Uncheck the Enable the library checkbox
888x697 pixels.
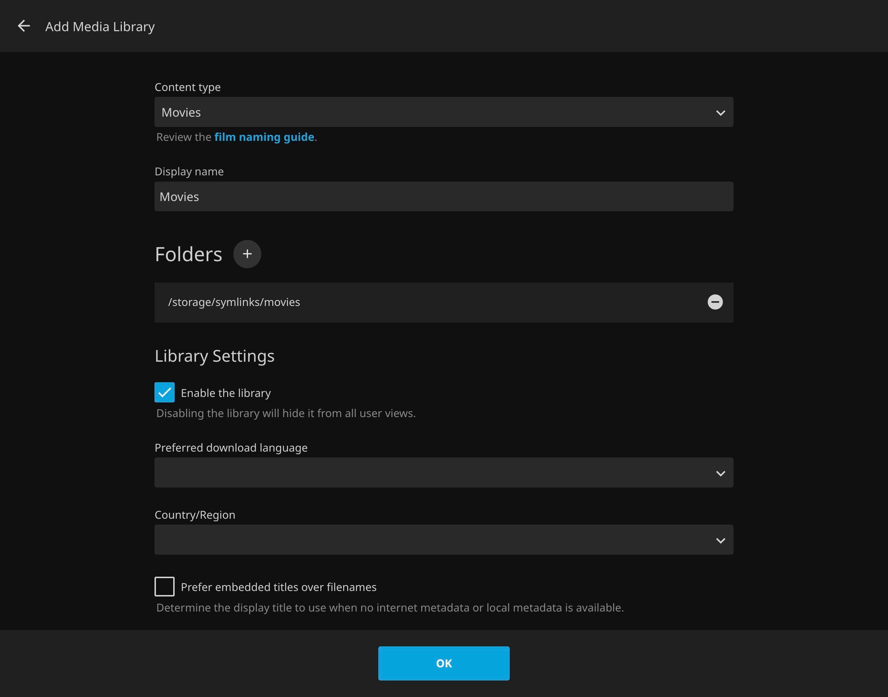pos(164,392)
